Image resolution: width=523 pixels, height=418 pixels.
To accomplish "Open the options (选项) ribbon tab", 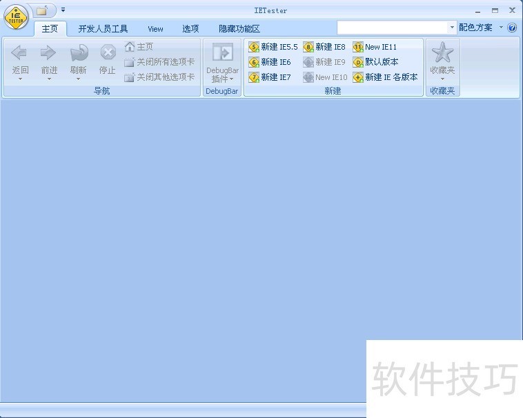I will 190,29.
